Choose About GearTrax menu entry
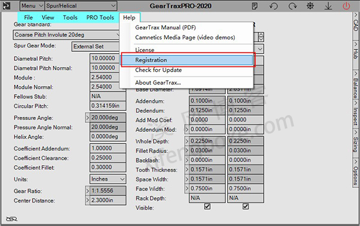360x226 pixels. click(x=158, y=83)
